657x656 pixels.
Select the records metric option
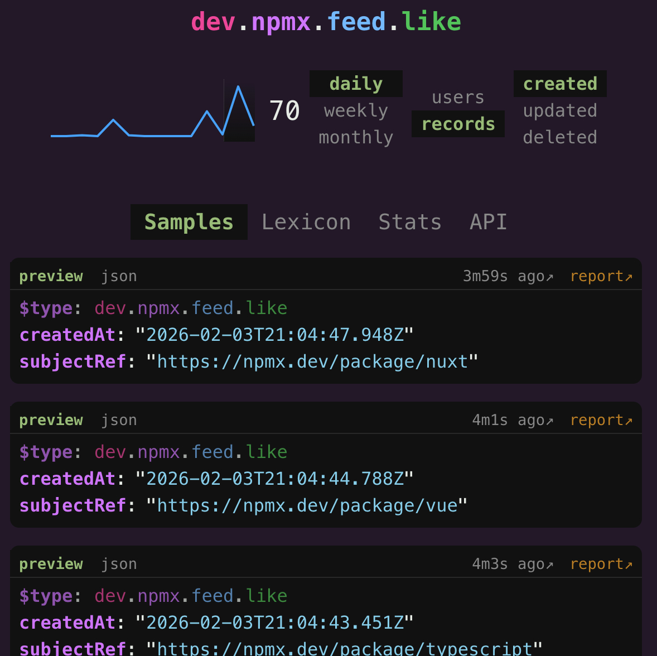458,124
